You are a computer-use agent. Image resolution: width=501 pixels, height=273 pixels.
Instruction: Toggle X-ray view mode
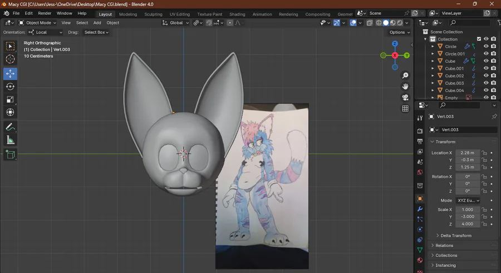(370, 23)
